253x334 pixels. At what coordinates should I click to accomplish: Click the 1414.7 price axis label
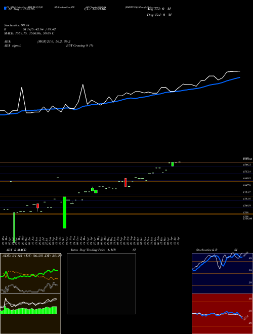click(x=247, y=192)
